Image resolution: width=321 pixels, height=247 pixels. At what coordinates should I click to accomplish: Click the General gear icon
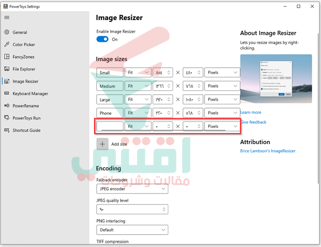coord(7,32)
